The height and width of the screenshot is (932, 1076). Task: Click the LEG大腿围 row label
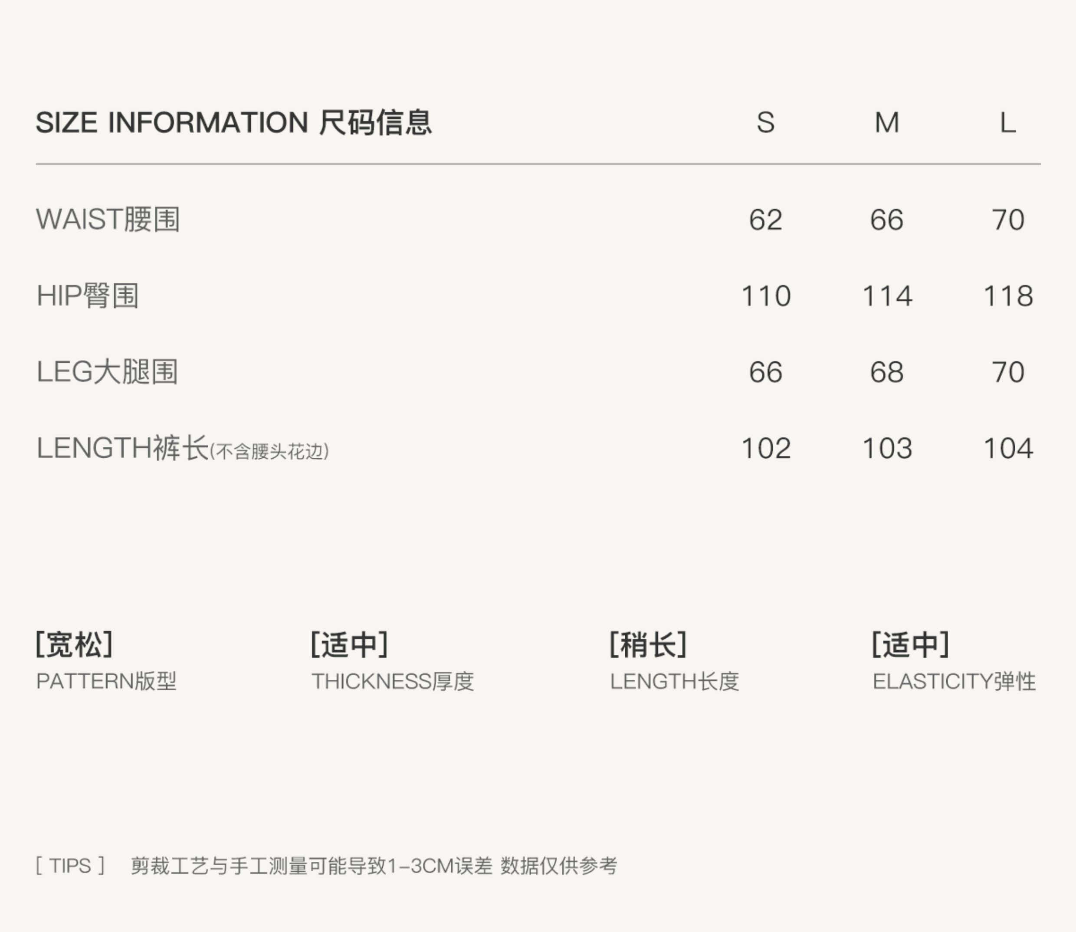(107, 372)
